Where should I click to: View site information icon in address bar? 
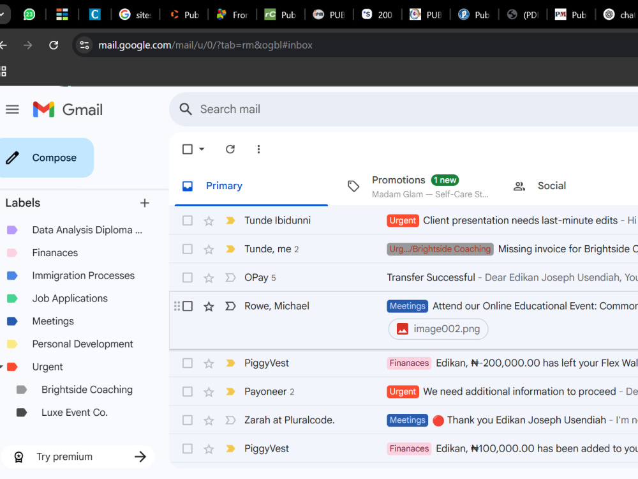click(x=84, y=45)
